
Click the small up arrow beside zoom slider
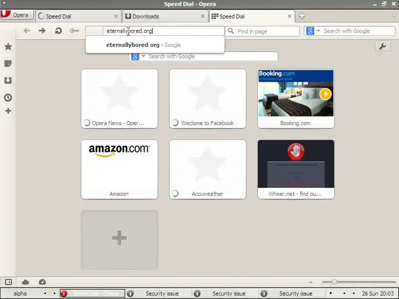[310, 282]
